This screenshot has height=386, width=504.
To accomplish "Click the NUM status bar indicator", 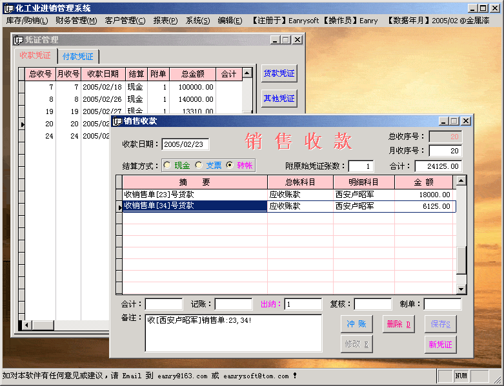I will pyautogui.click(x=461, y=376).
